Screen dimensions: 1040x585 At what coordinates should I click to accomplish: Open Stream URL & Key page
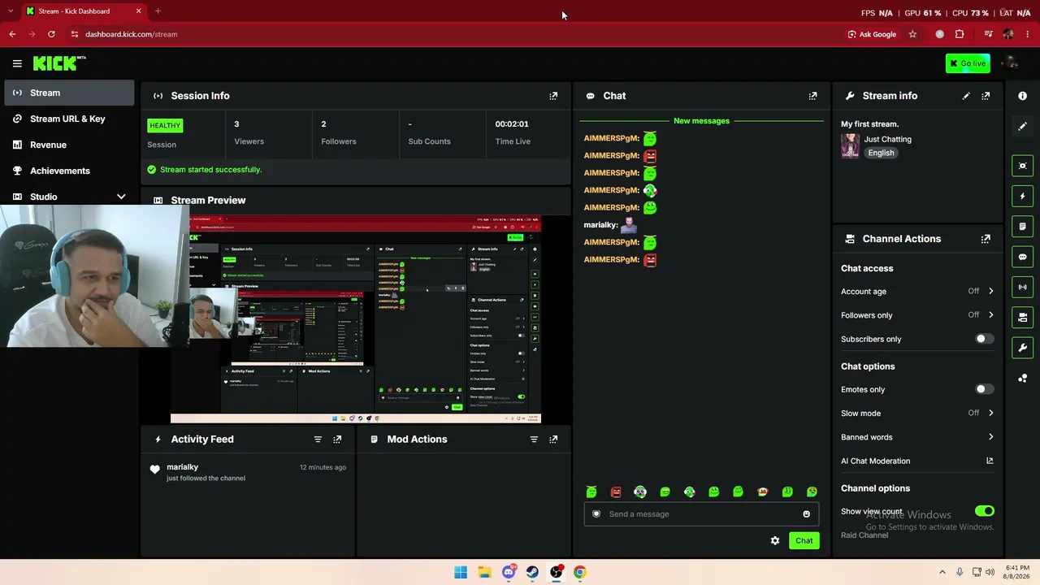point(69,119)
